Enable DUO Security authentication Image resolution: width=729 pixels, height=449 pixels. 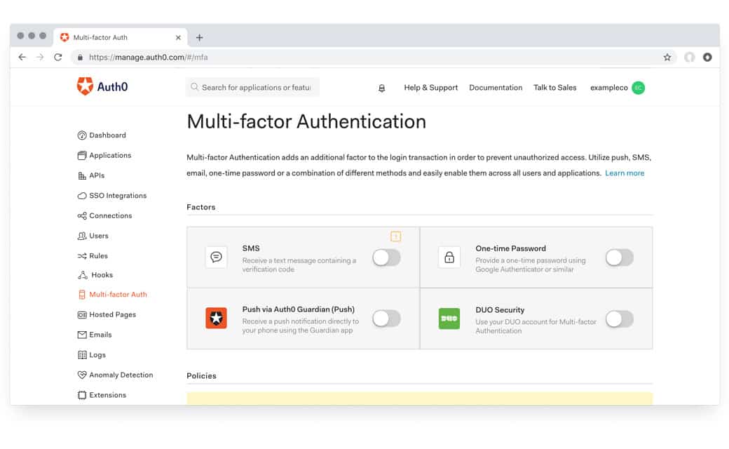click(619, 319)
